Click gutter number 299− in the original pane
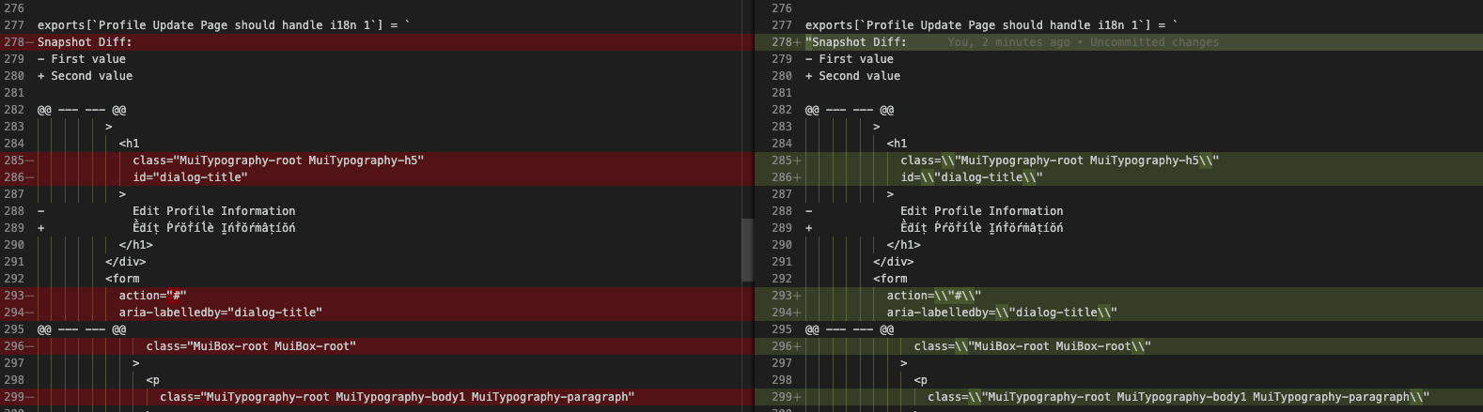The image size is (1483, 412). coord(17,397)
